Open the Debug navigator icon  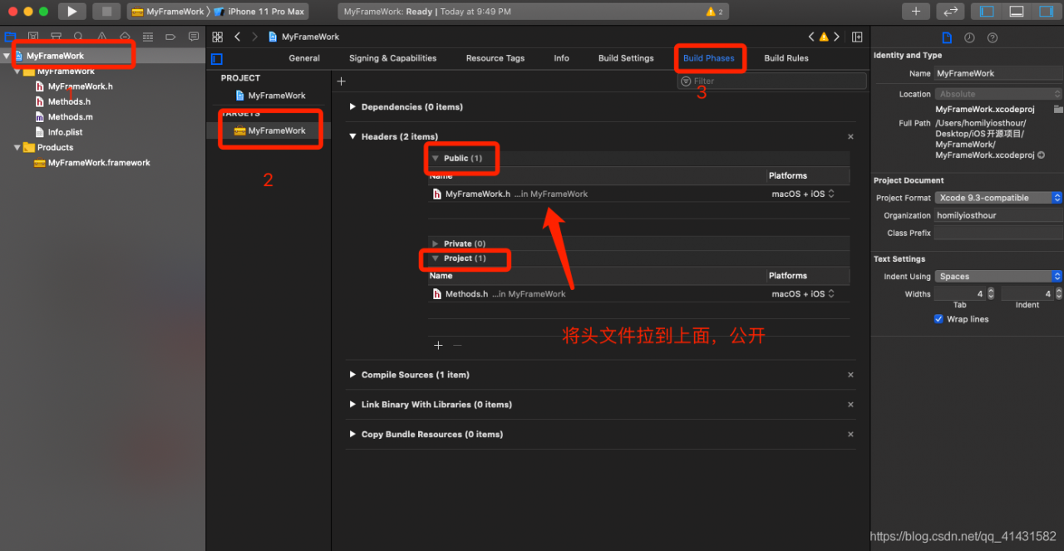tap(148, 37)
